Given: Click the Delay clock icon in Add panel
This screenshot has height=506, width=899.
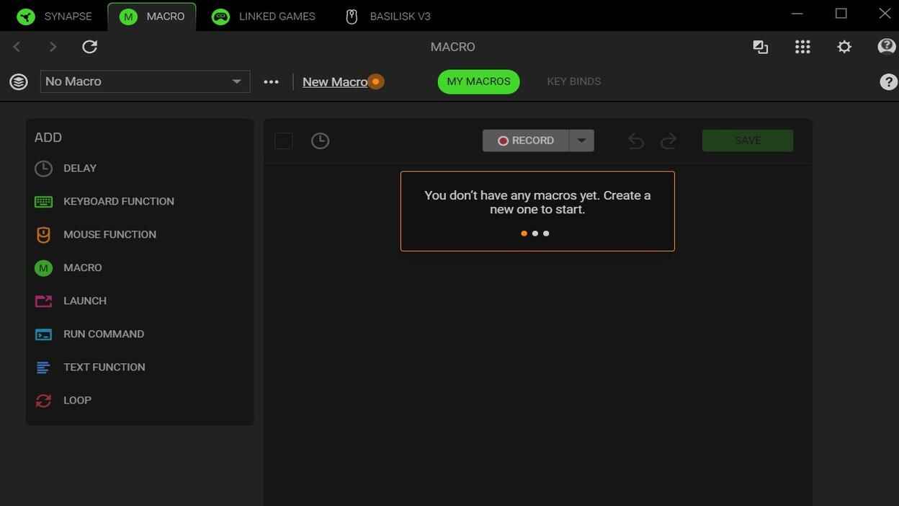Looking at the screenshot, I should coord(43,169).
